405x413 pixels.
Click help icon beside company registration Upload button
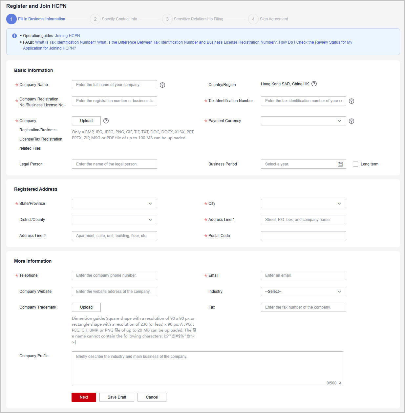[x=106, y=121]
